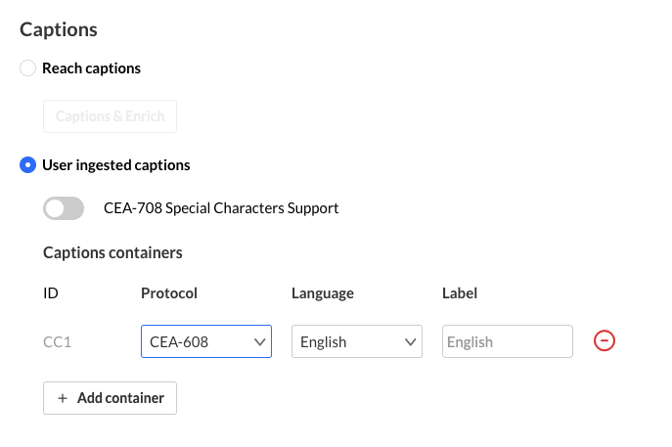Click into the Label text field
Screen dimensions: 672x447
point(507,342)
